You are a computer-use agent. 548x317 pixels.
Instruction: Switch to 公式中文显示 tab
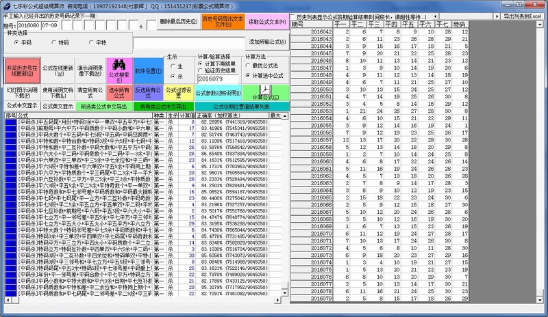(x=21, y=107)
